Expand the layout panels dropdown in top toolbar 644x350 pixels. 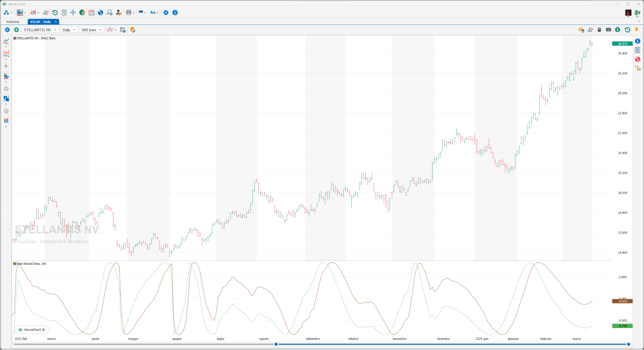point(25,13)
